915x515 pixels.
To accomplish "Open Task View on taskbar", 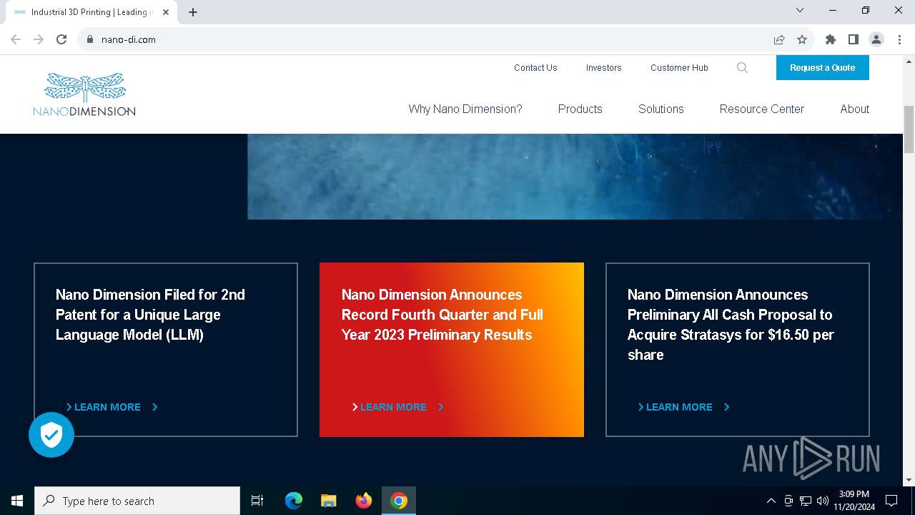I will (257, 501).
